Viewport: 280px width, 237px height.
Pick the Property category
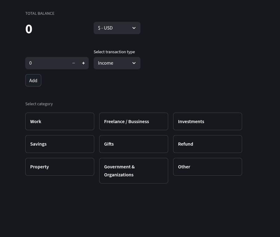point(60,167)
